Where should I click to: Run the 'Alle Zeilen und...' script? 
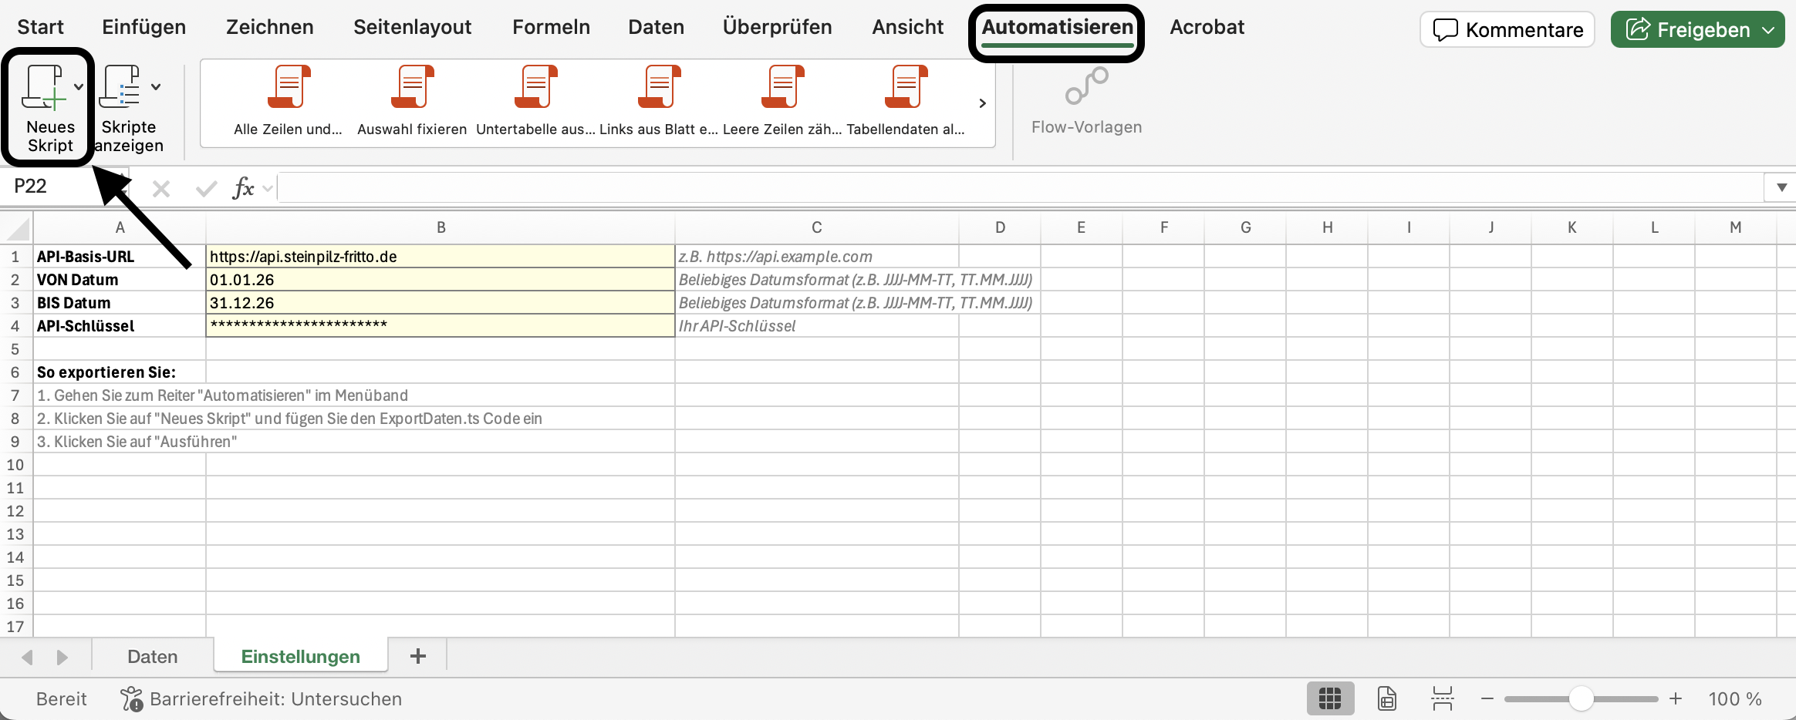(288, 87)
